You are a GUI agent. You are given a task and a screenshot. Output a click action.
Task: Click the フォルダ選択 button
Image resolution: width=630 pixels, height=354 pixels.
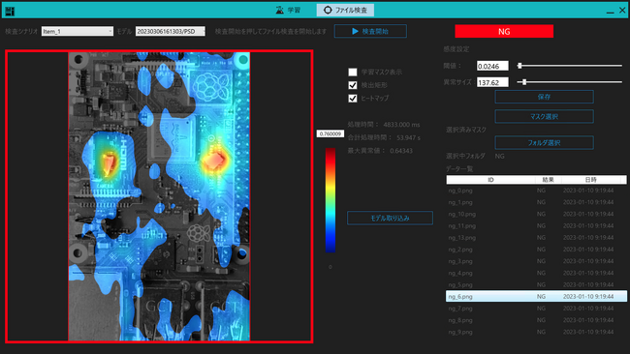click(544, 143)
